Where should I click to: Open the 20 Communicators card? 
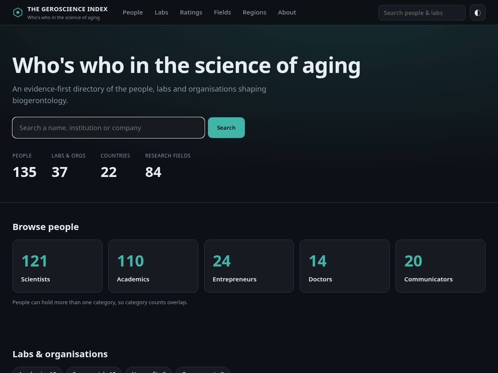pos(440,266)
